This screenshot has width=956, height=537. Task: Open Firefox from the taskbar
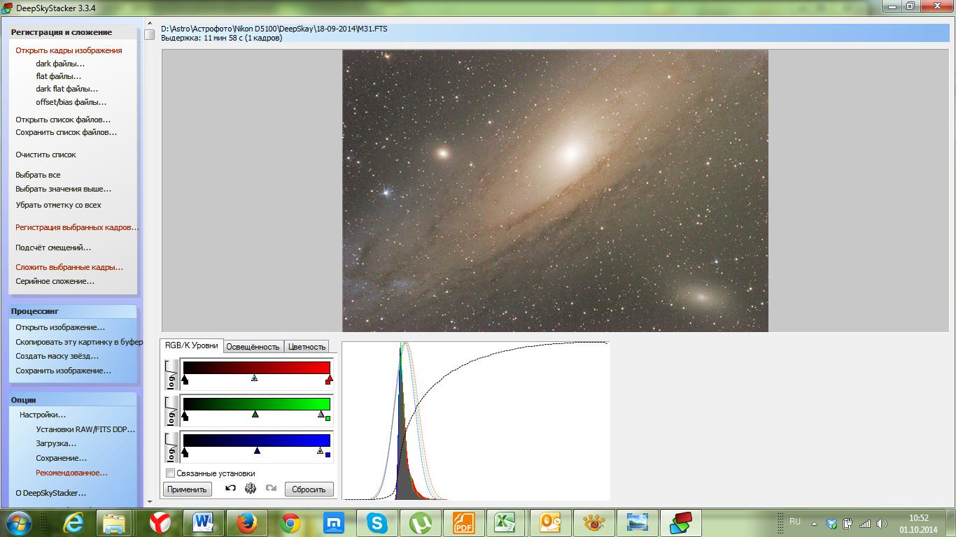246,522
